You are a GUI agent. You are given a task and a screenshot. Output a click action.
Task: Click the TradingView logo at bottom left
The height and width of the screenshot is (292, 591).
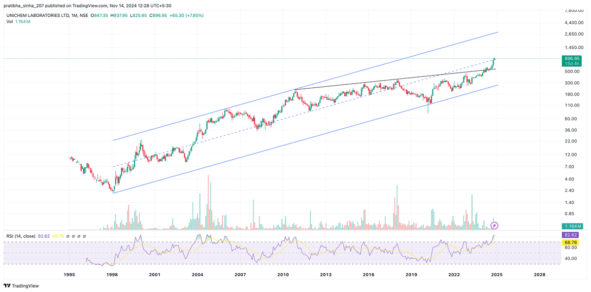21,286
